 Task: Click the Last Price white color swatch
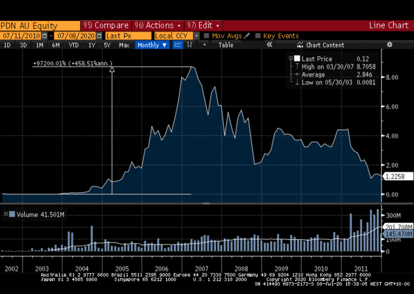(x=297, y=59)
